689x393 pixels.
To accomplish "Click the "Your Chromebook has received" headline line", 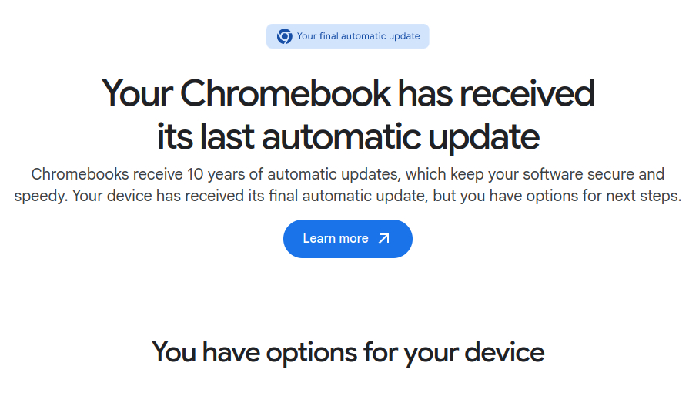I will 348,94.
